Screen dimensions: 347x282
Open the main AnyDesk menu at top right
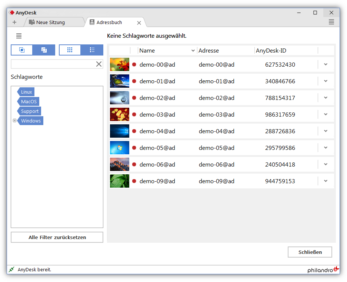coord(331,22)
